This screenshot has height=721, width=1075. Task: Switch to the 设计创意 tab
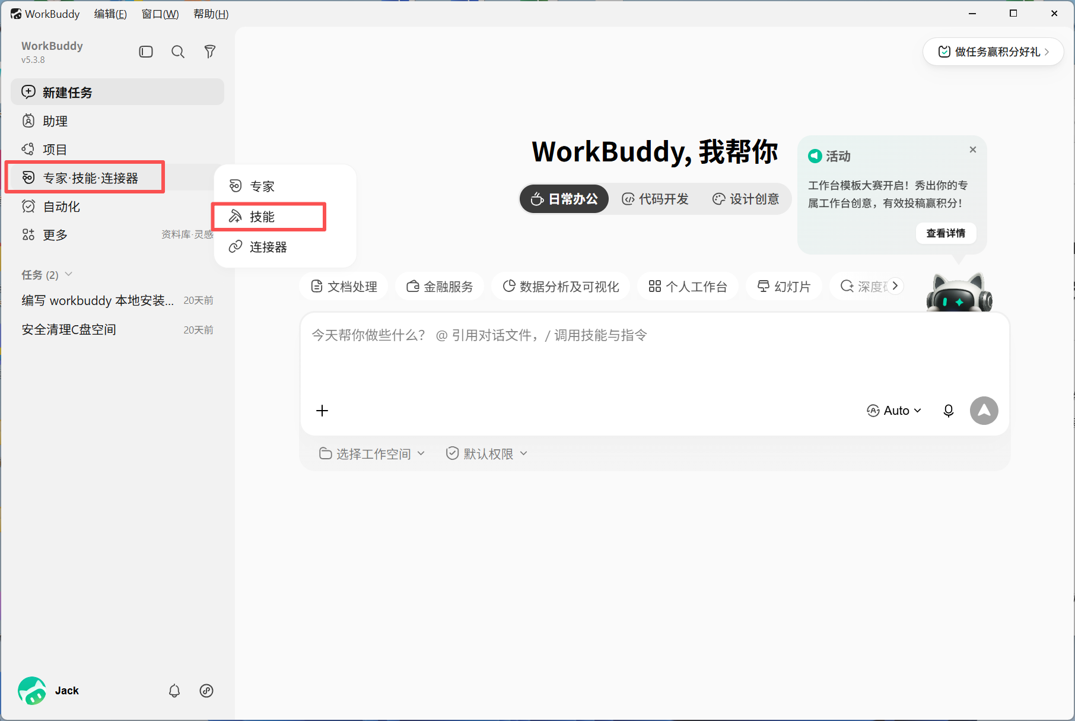[746, 199]
